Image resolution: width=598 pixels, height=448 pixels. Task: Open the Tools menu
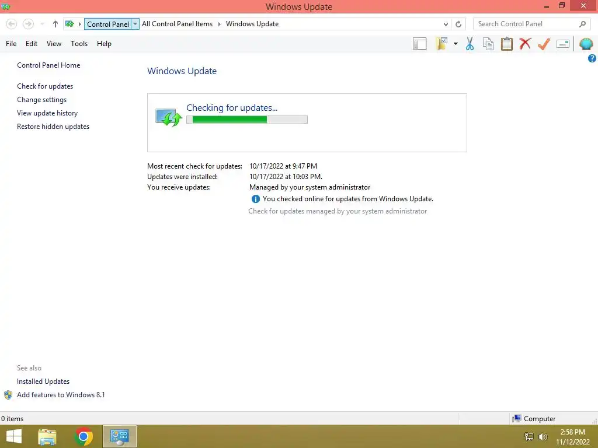pyautogui.click(x=79, y=44)
